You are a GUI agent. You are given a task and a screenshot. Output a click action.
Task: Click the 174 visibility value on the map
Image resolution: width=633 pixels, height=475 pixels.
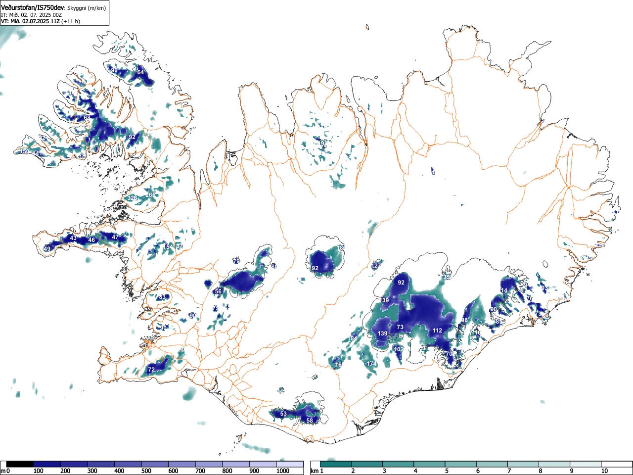[371, 364]
